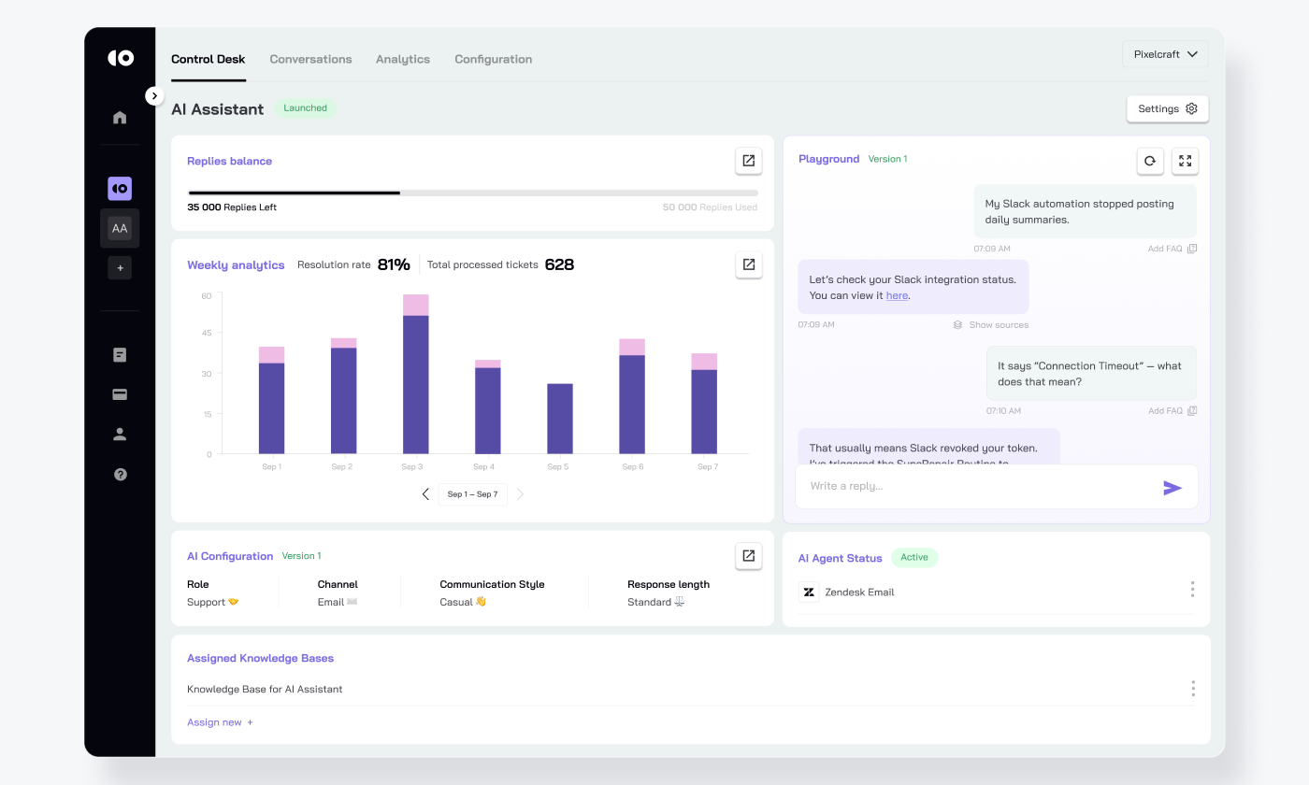
Task: Switch to the Conversations tab
Action: coord(310,59)
